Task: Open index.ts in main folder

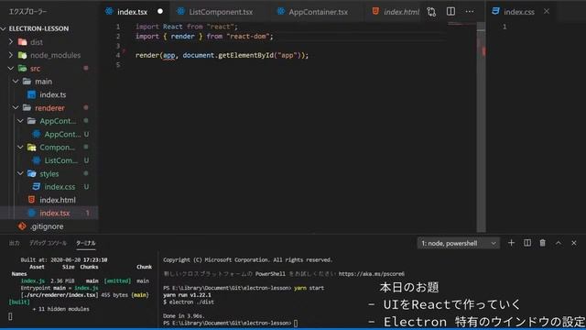Action: (x=53, y=94)
